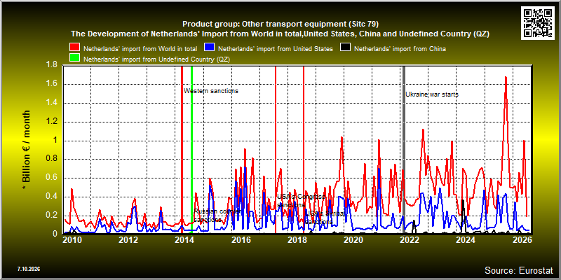This screenshot has height=280, width=561.
Task: Click the "Source: Eurostat" text
Action: click(x=519, y=270)
